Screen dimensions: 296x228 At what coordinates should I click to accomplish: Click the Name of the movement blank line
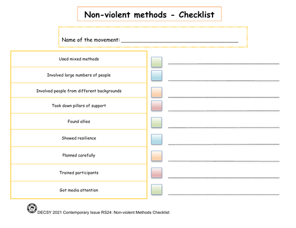click(x=180, y=42)
